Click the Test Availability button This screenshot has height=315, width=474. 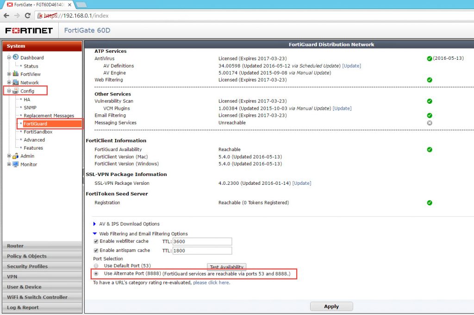tap(226, 267)
